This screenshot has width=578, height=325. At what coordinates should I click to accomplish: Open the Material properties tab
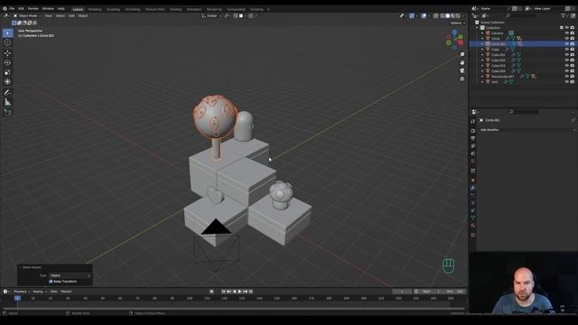click(473, 226)
